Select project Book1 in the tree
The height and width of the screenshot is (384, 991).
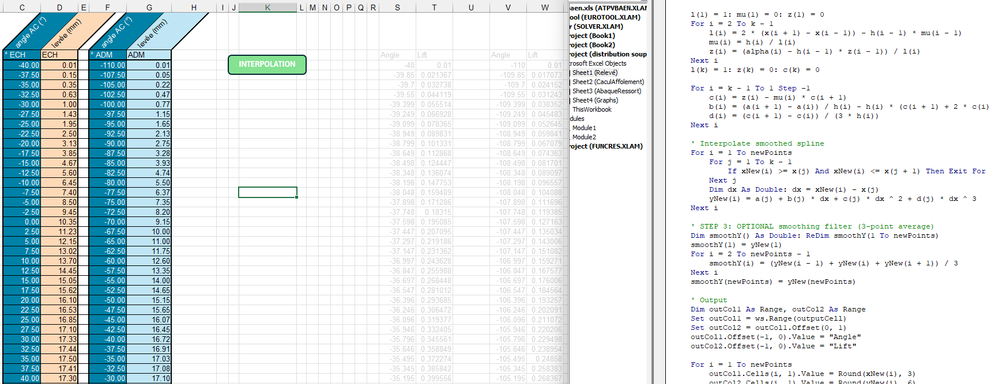(593, 36)
